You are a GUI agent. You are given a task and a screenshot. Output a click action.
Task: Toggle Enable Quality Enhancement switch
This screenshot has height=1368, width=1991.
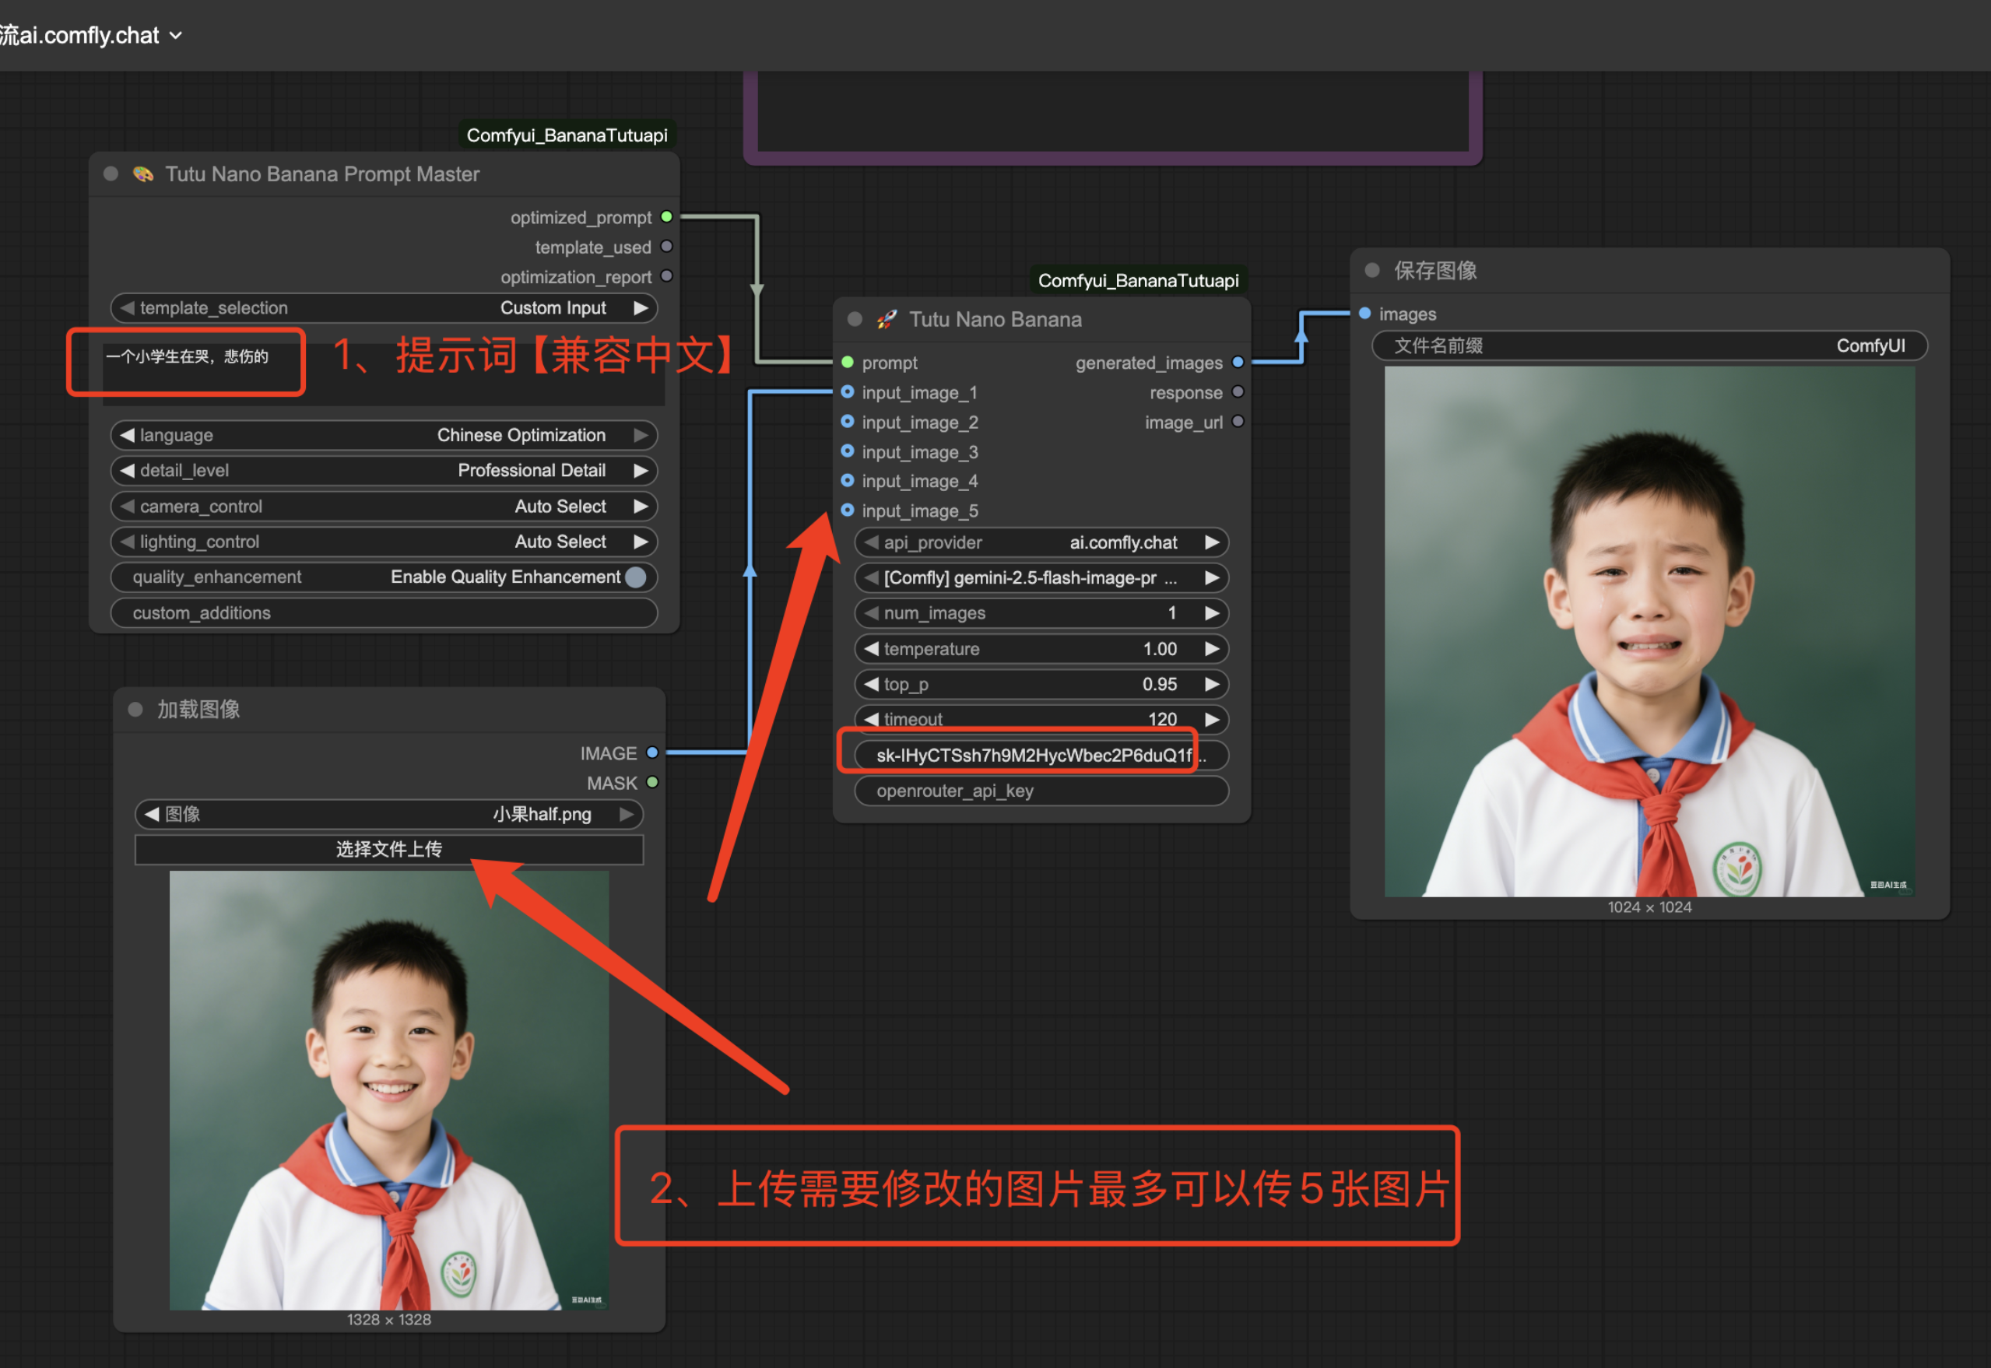click(x=635, y=577)
